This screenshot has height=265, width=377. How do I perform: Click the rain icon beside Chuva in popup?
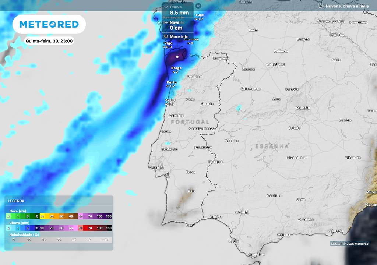[x=166, y=7]
